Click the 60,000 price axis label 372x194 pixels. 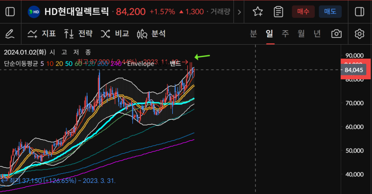click(x=355, y=127)
